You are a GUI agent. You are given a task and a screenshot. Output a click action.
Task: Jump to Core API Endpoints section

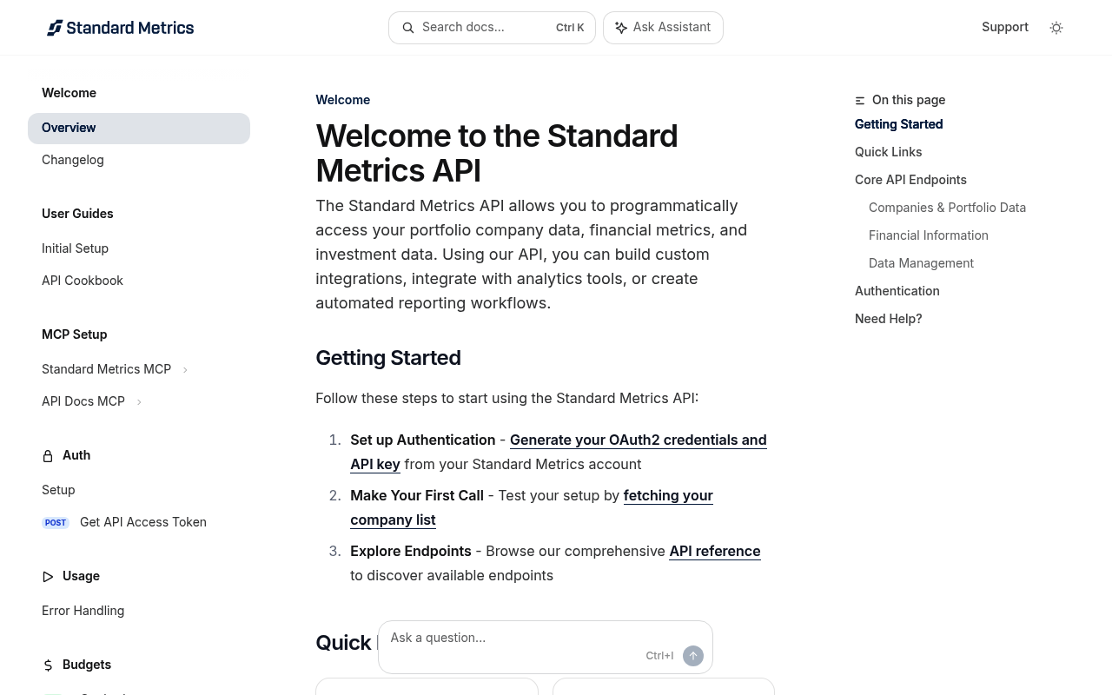[x=910, y=180]
